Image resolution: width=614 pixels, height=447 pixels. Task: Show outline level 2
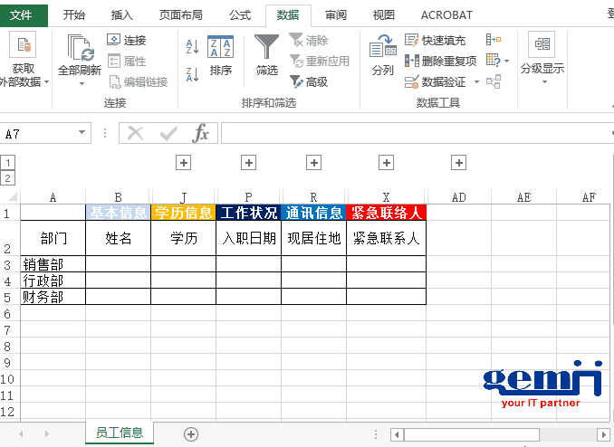(x=7, y=178)
